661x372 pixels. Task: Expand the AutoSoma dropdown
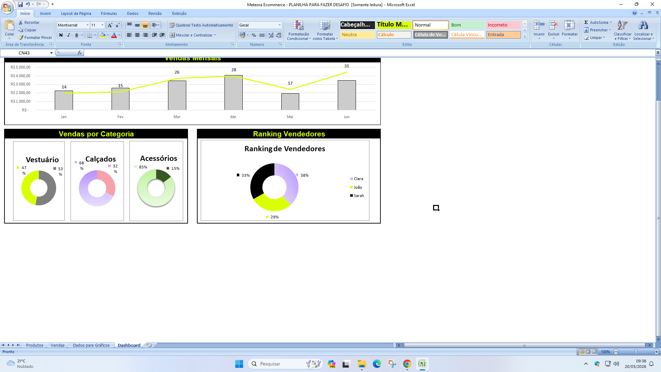611,22
